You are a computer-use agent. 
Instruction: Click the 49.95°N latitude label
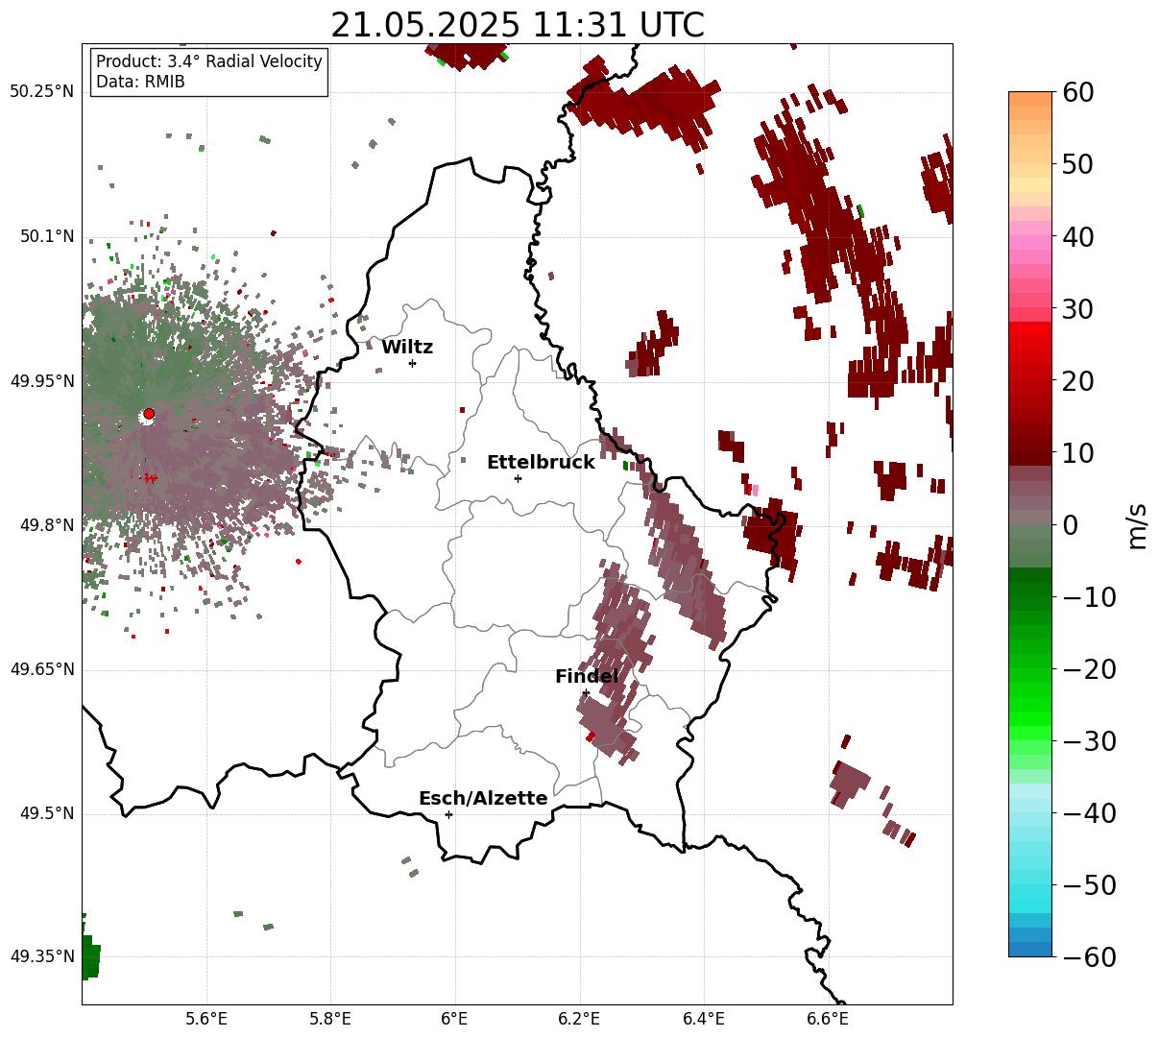tap(42, 381)
